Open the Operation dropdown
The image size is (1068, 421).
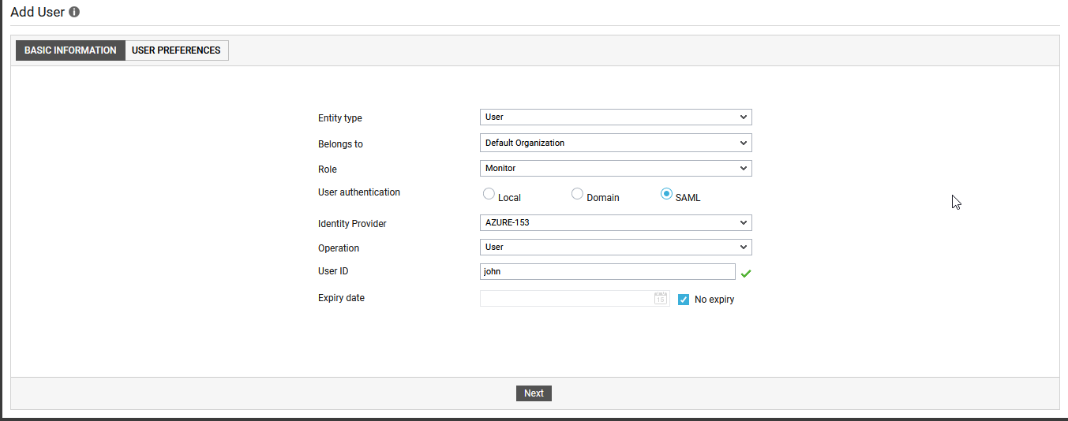pos(615,247)
